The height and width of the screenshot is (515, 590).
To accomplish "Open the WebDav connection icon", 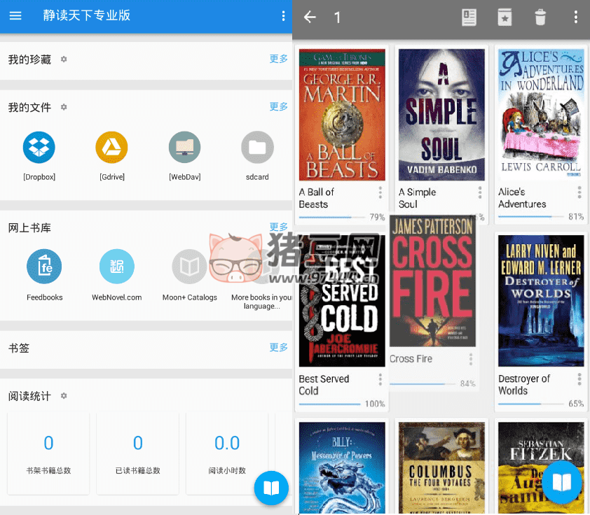I will (184, 148).
